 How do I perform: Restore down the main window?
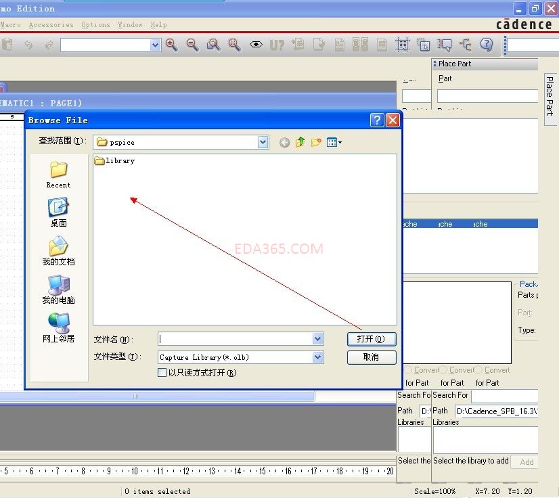pos(535,9)
